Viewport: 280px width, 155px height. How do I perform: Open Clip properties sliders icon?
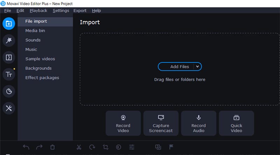[132, 147]
